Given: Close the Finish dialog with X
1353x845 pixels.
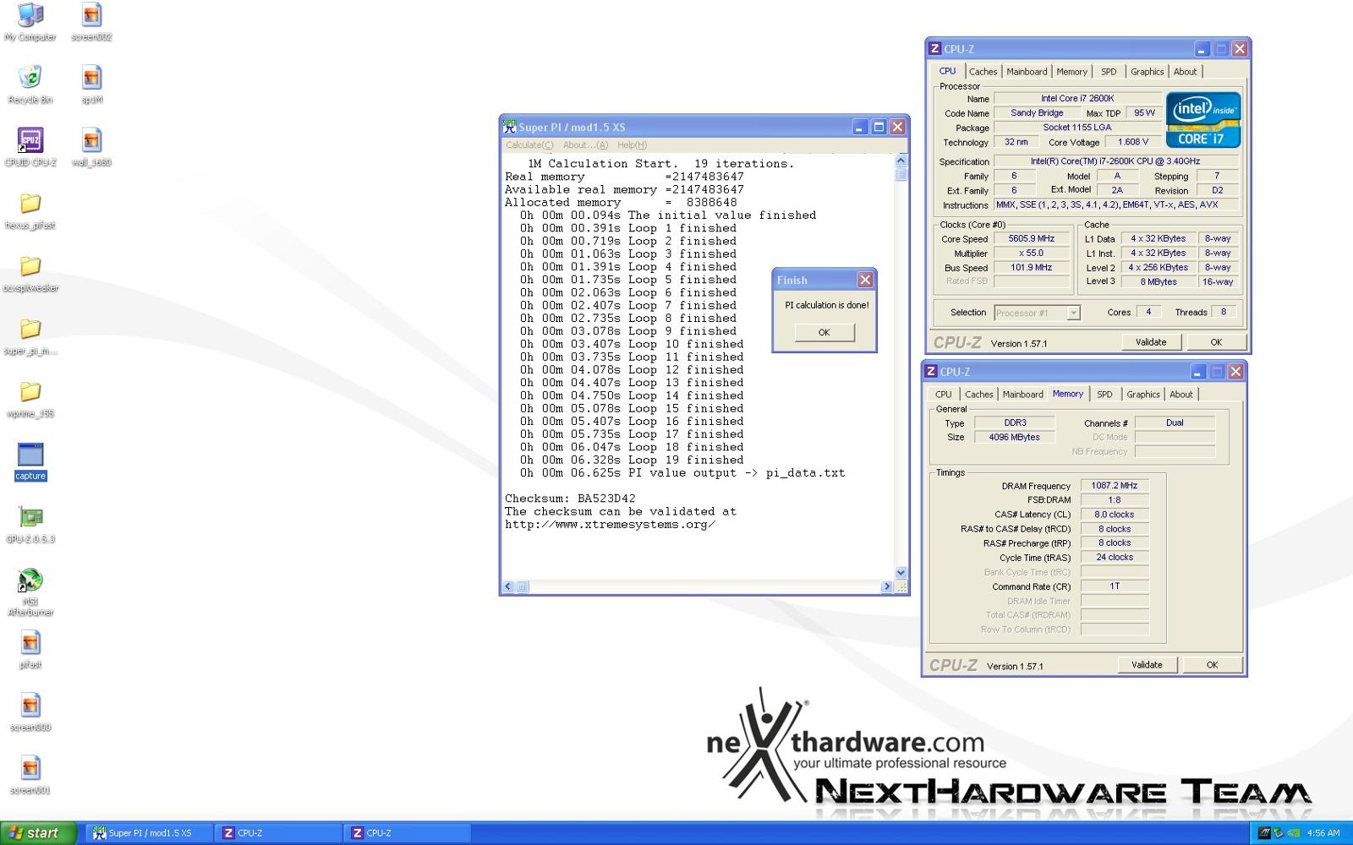Looking at the screenshot, I should pyautogui.click(x=865, y=280).
